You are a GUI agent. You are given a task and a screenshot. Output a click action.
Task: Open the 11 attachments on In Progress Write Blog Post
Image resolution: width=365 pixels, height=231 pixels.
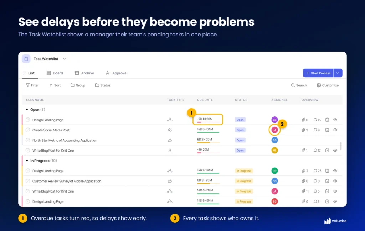click(x=305, y=191)
